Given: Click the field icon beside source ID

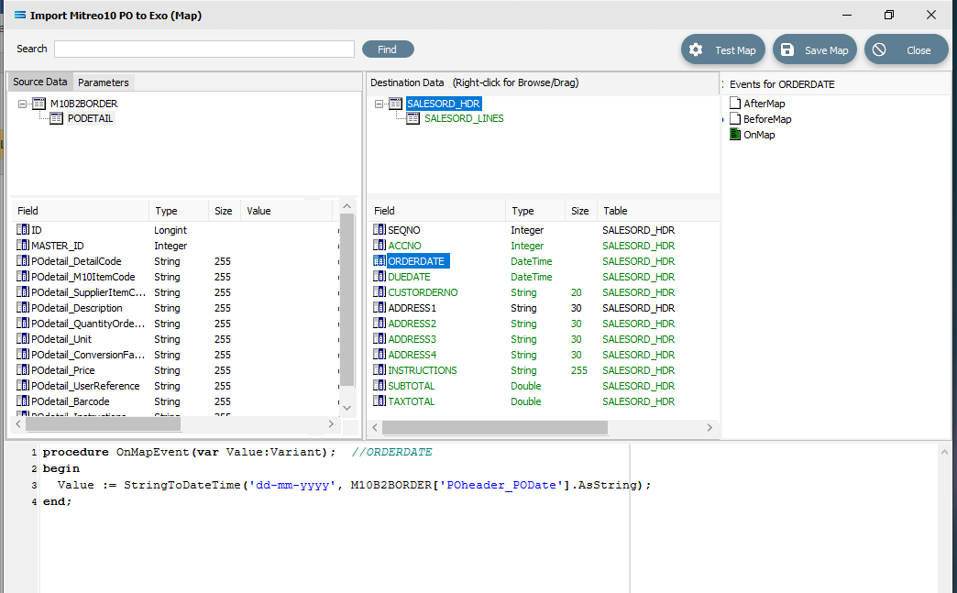Looking at the screenshot, I should click(23, 229).
